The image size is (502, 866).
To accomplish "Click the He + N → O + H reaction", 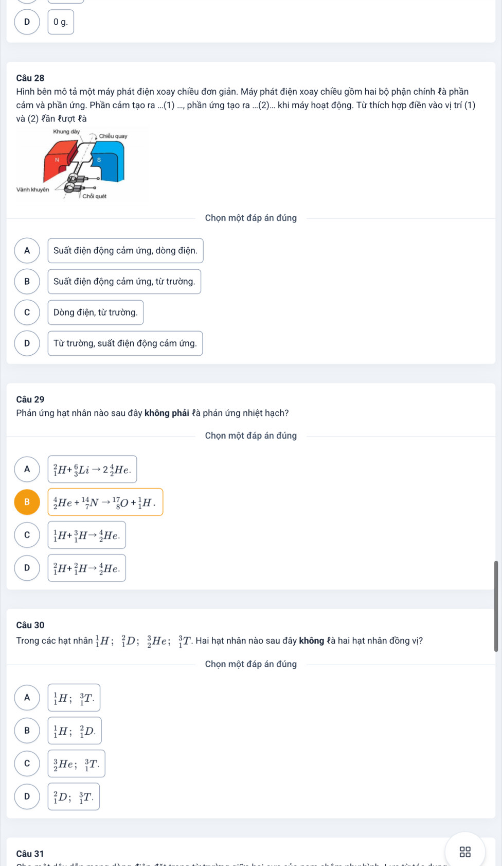I will [x=105, y=502].
